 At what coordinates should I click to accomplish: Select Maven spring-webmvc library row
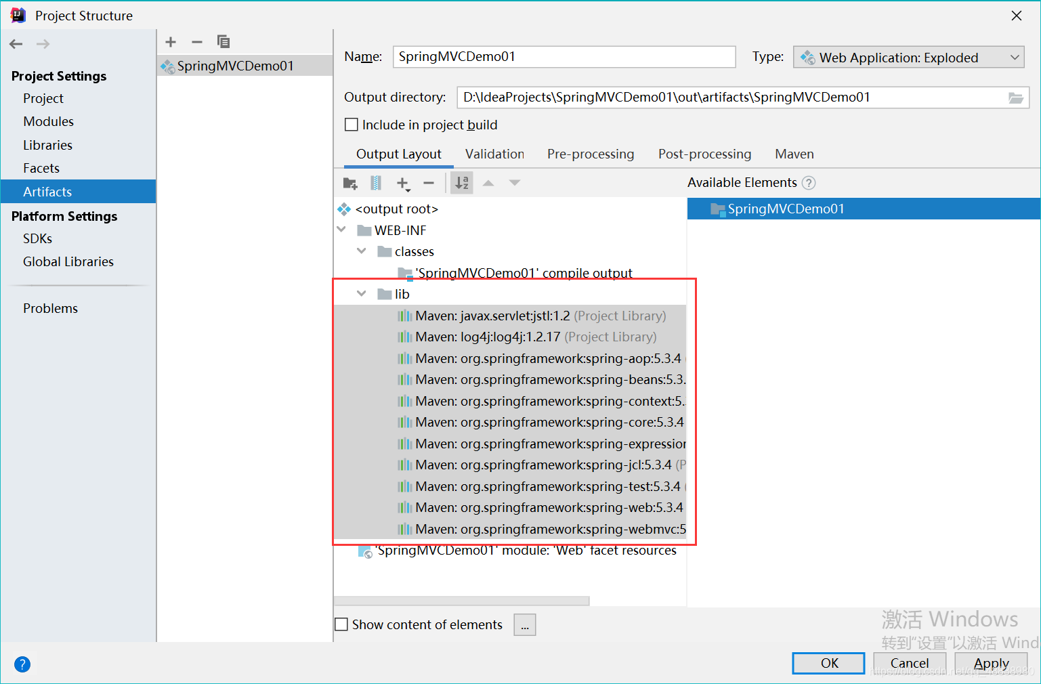click(x=510, y=529)
